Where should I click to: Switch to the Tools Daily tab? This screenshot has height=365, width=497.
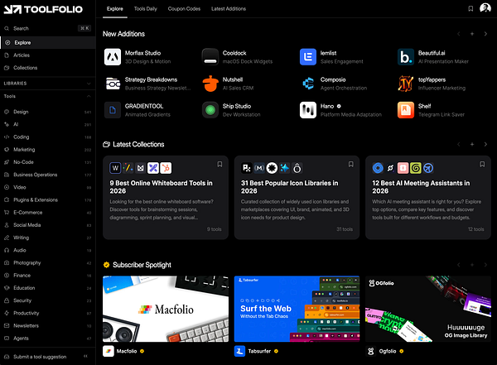click(146, 9)
